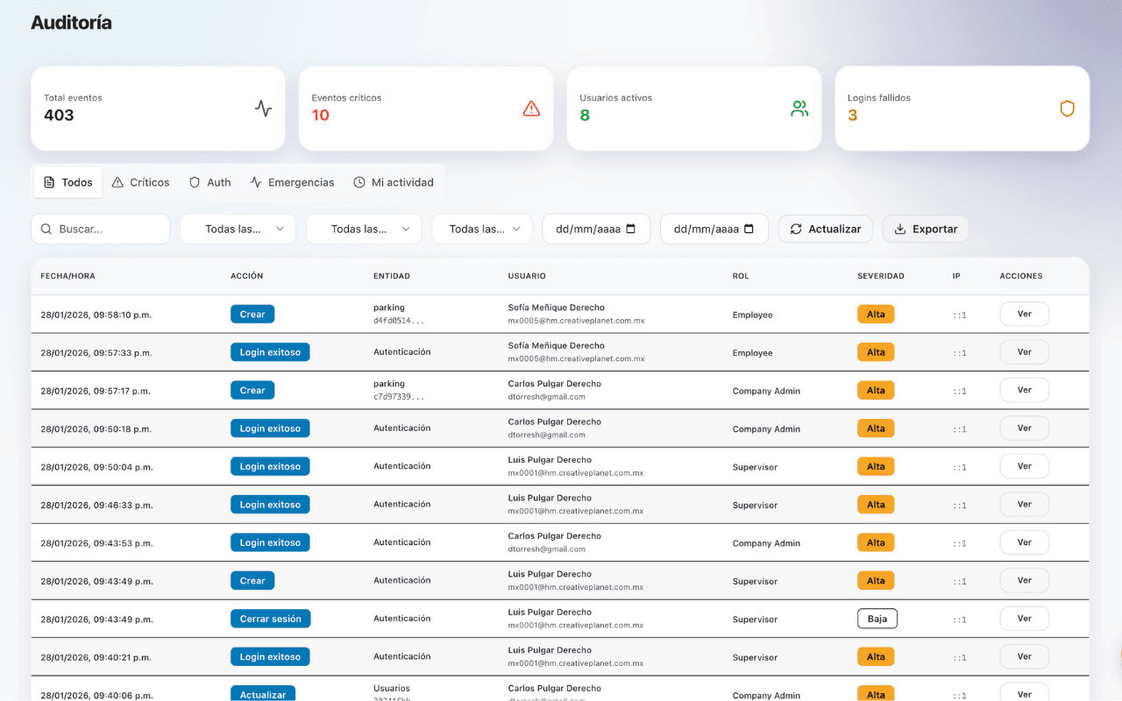Open the first Todas las... filter dropdown
This screenshot has height=701, width=1122.
(238, 228)
